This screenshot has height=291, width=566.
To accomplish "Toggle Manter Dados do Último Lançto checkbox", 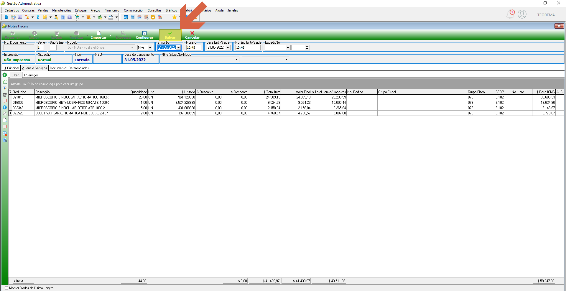I will tap(6, 288).
